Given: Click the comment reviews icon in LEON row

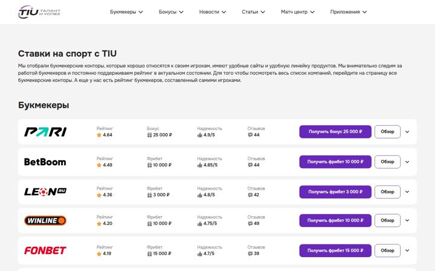Looking at the screenshot, I should 250,195.
